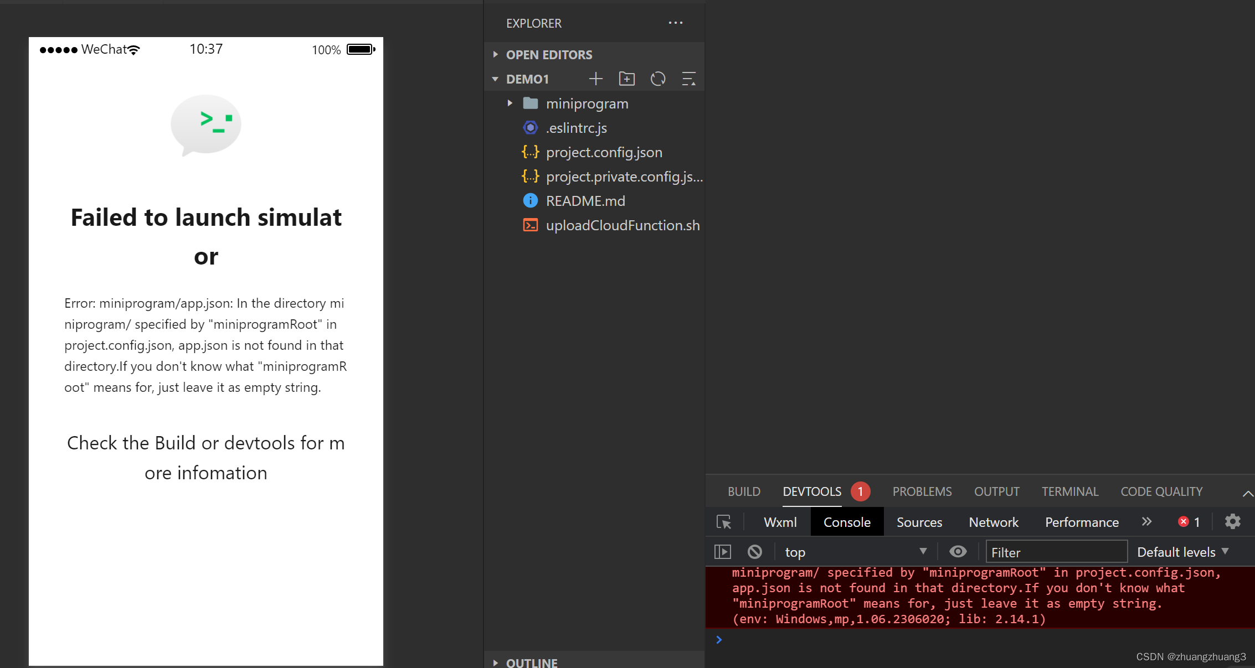Click the 'Failed to launch simulator' heading
Viewport: 1255px width, 668px height.
(x=206, y=237)
